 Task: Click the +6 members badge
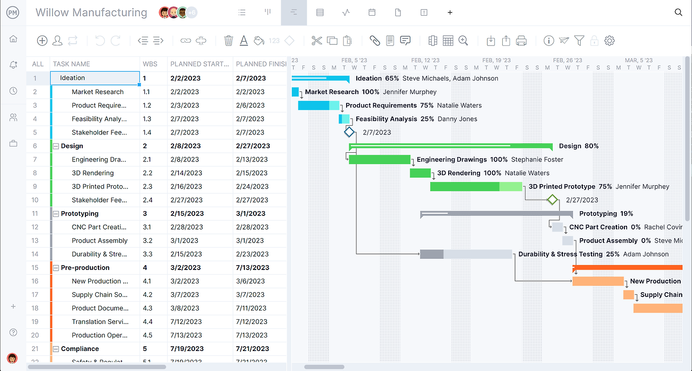[192, 12]
